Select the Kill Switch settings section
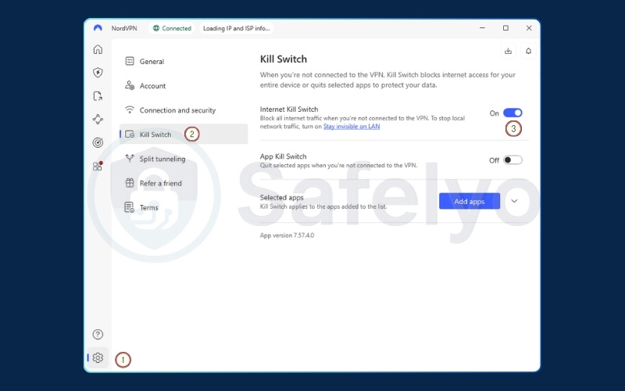This screenshot has height=391, width=625. [x=184, y=134]
